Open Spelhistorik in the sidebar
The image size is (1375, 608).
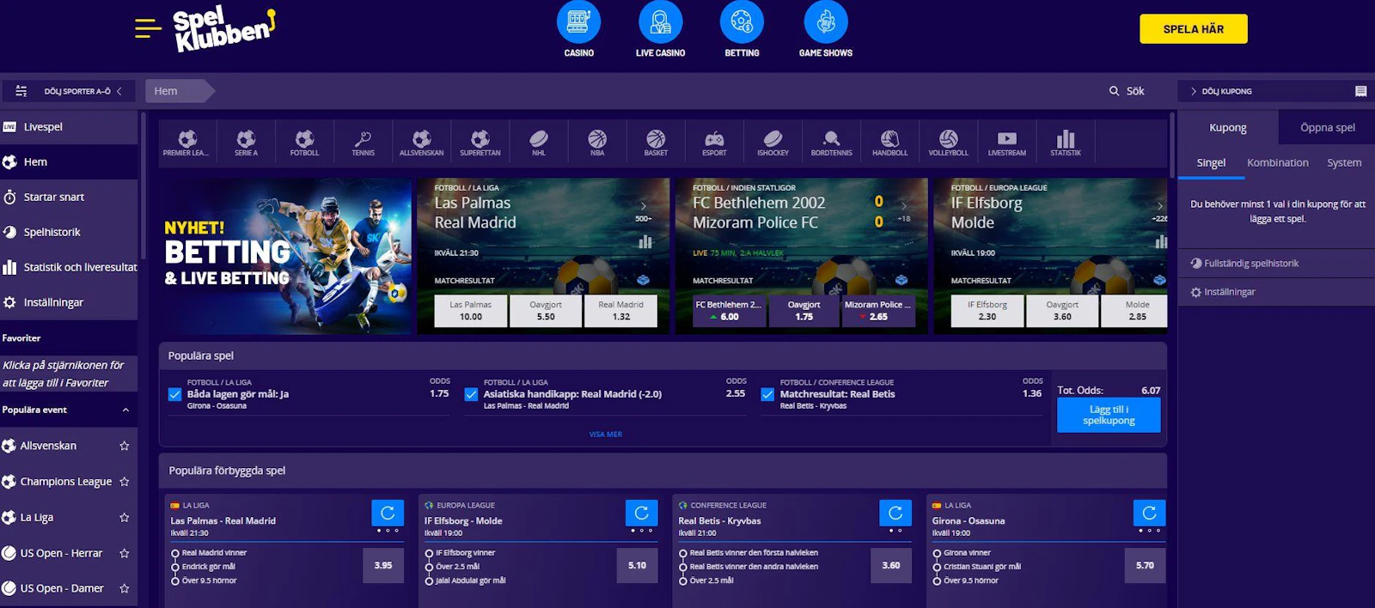(x=69, y=232)
